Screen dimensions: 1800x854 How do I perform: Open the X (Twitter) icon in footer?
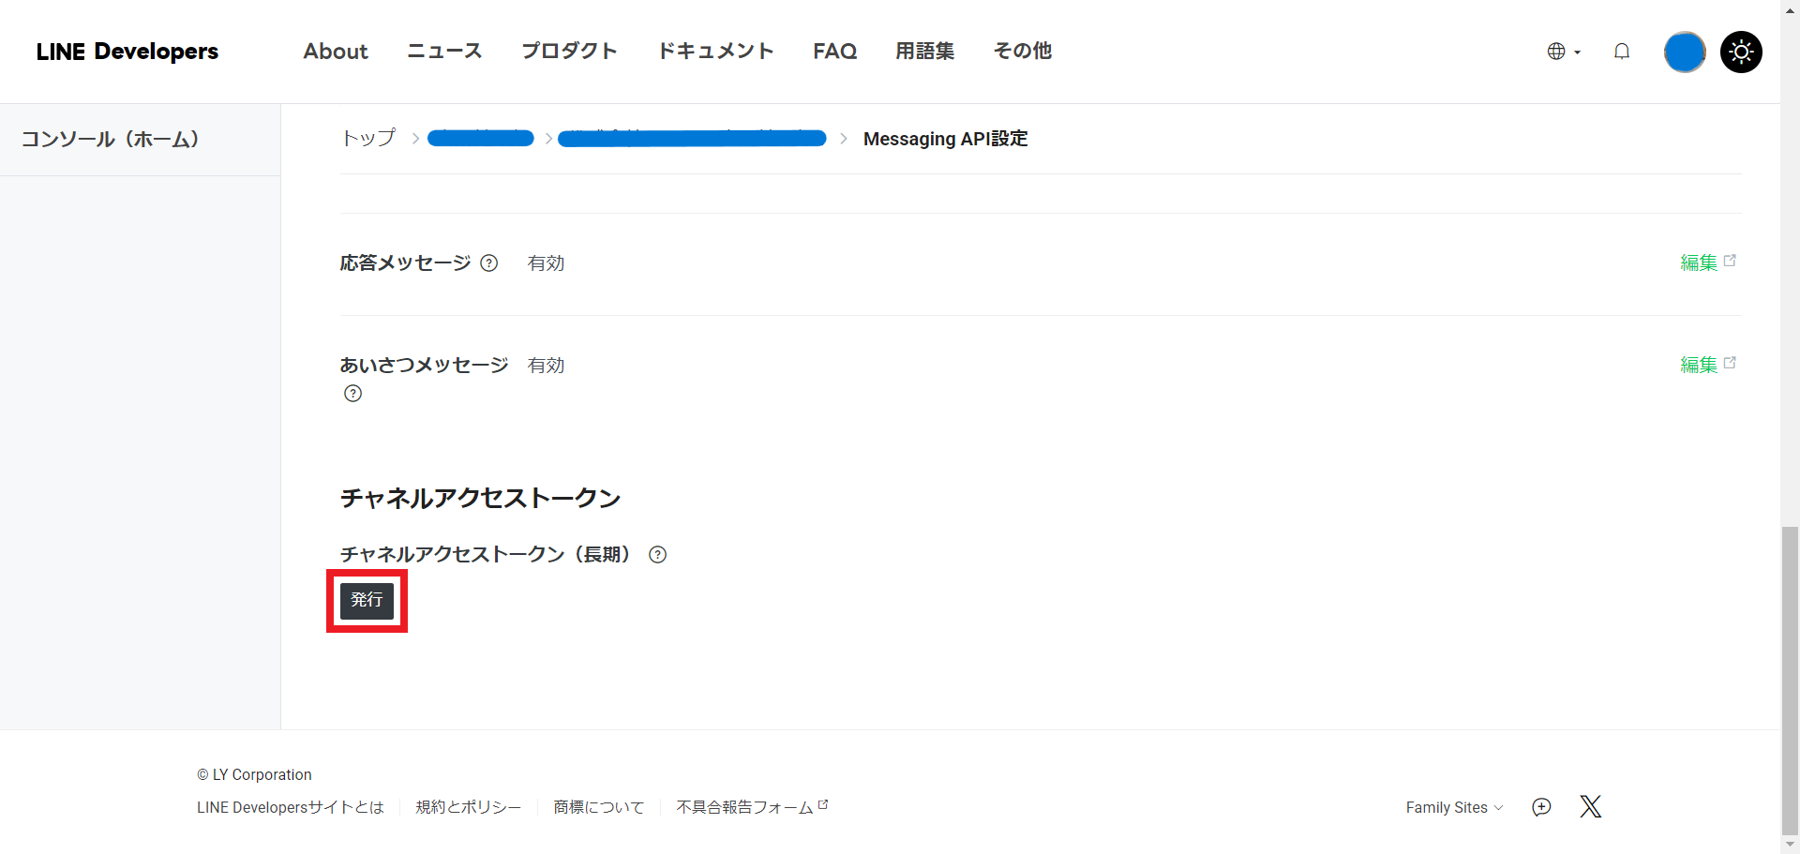pos(1590,807)
